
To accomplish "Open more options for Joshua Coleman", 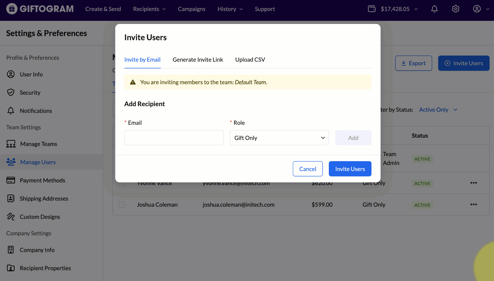I will pos(473,205).
